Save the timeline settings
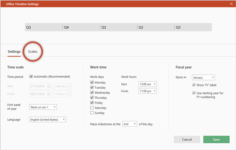 click(216, 139)
